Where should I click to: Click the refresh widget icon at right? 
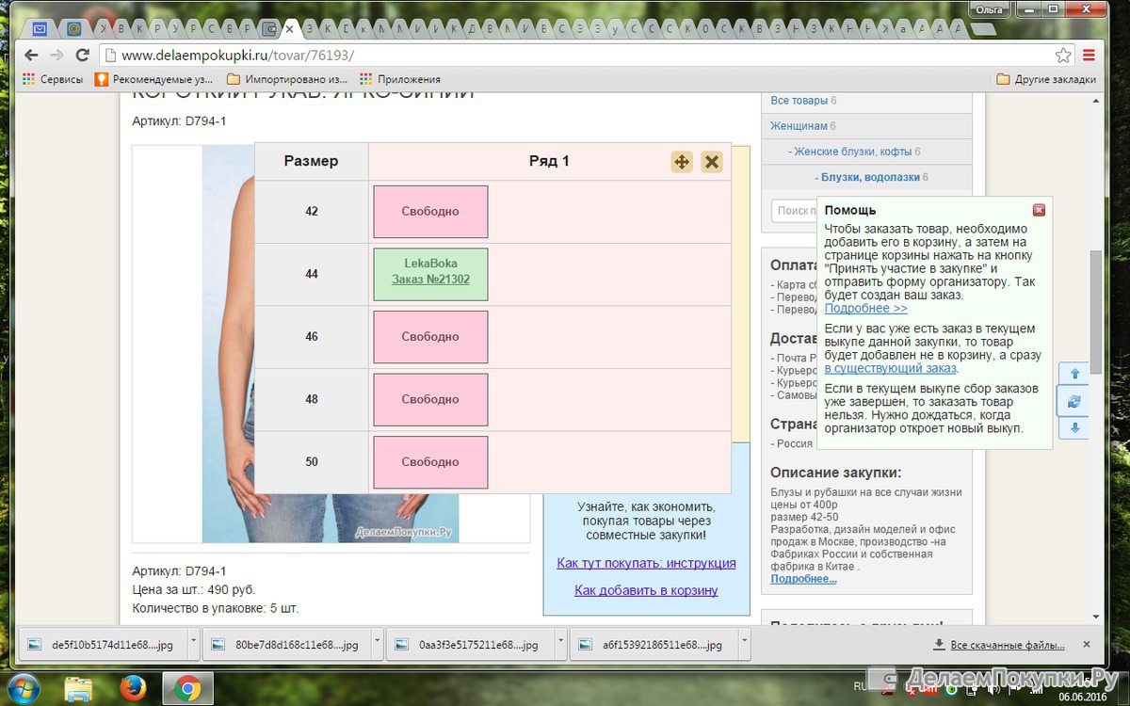(x=1073, y=401)
